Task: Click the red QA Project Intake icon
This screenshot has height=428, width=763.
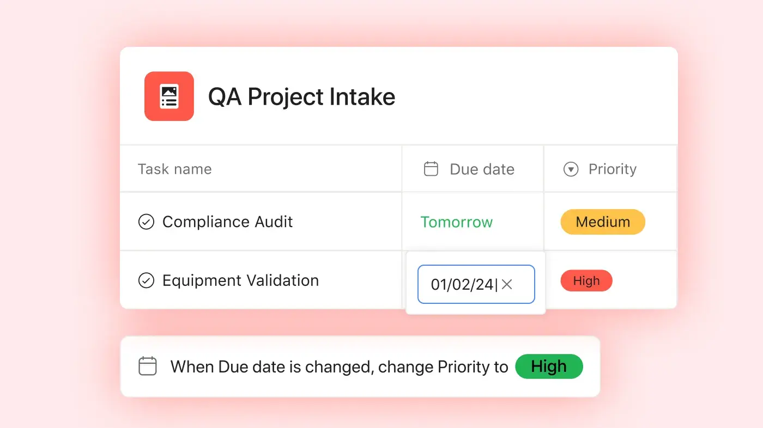Action: (169, 96)
